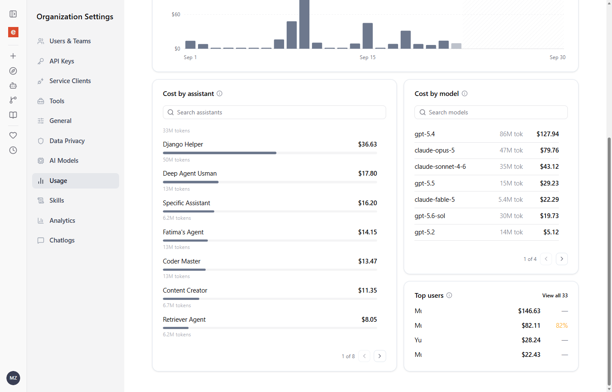Open Skills settings page
612x392 pixels.
coord(75,200)
